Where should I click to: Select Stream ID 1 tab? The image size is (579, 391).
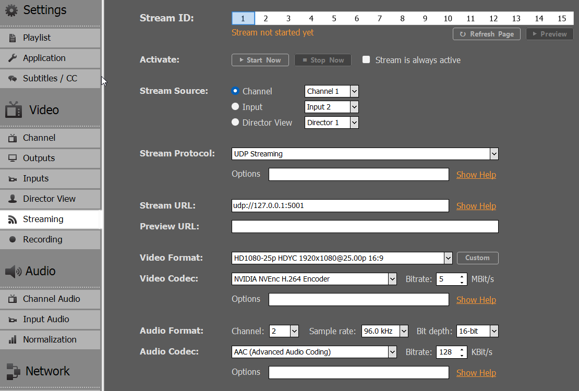244,18
